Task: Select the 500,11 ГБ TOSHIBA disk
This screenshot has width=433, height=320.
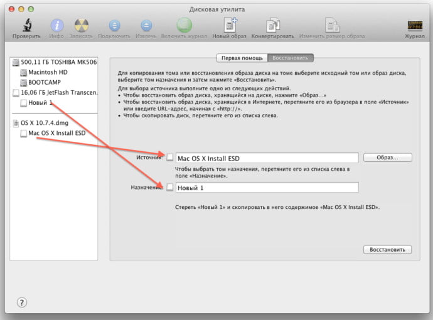Action: (x=55, y=62)
